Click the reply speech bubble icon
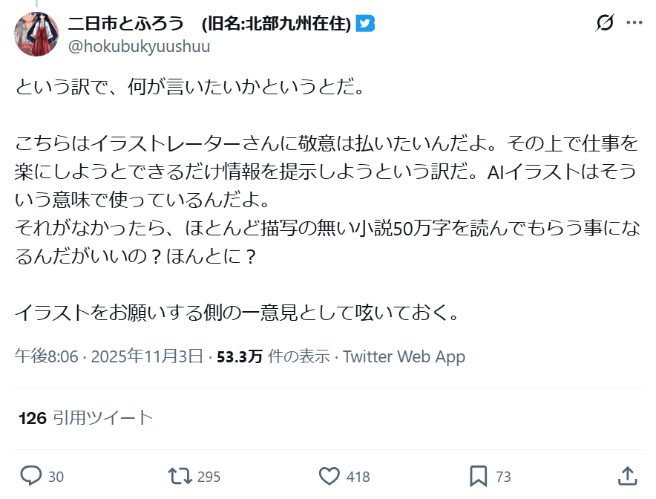Viewport: 656px width, 499px height. (30, 476)
